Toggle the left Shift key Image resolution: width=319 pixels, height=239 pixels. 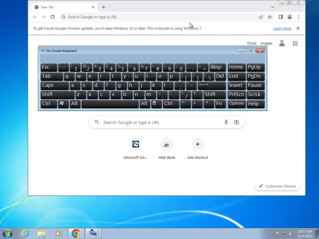(x=58, y=95)
